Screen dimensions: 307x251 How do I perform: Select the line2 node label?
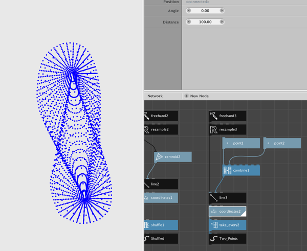tap(155, 184)
